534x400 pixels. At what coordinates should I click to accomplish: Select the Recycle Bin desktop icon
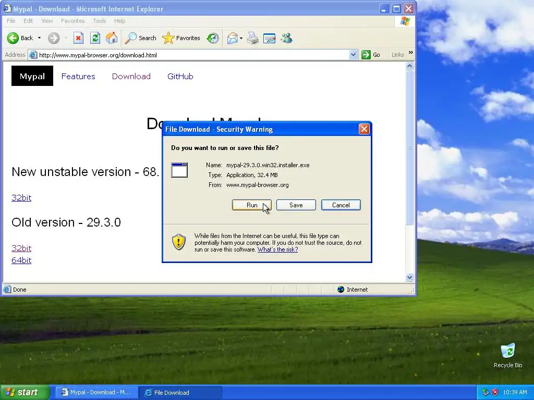[x=508, y=355]
